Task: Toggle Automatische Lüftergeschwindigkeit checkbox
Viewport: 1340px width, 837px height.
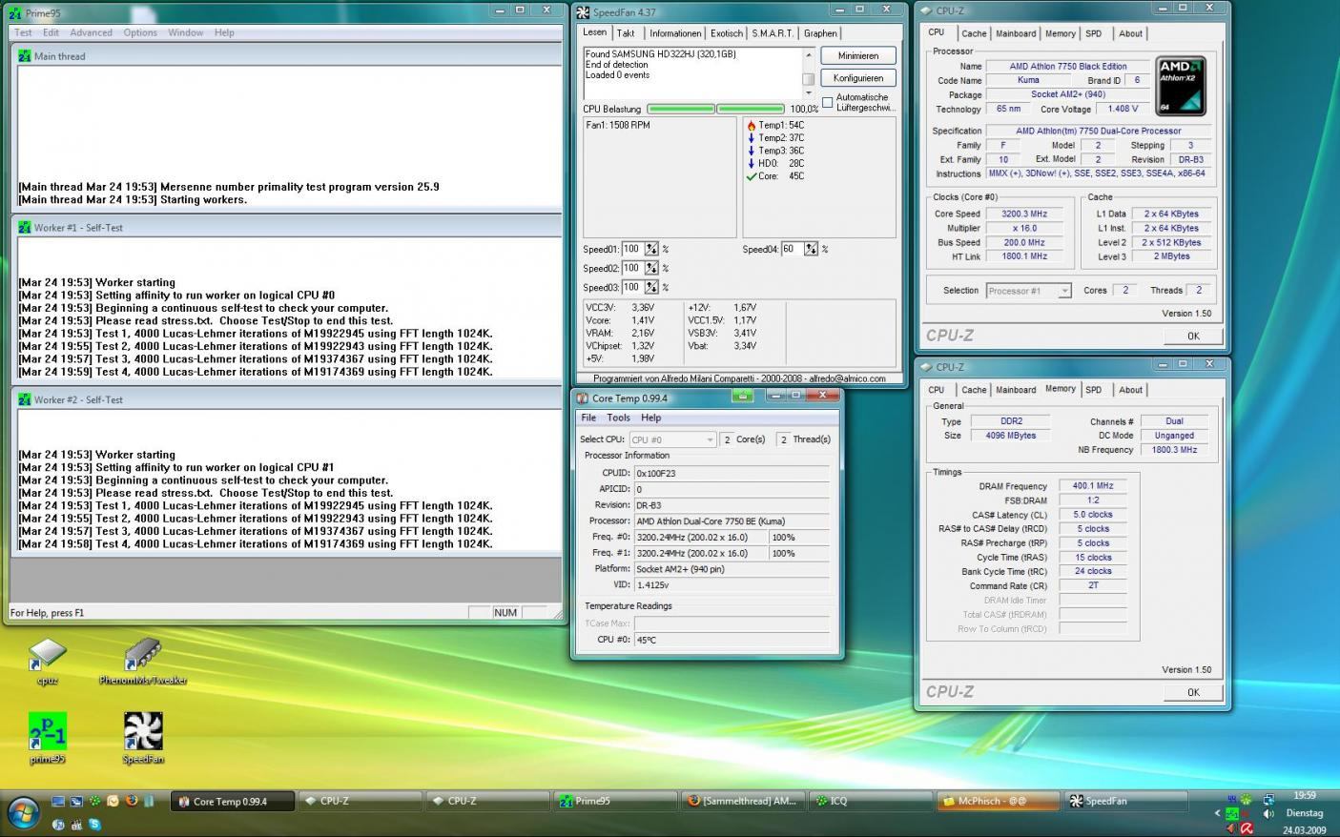Action: tap(827, 102)
